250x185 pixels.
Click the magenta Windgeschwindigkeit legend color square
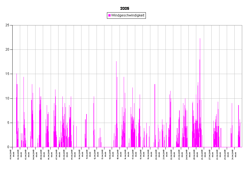coord(109,16)
